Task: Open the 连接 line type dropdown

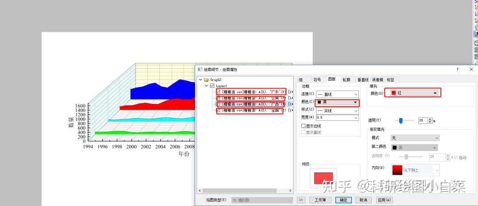Action: point(337,94)
